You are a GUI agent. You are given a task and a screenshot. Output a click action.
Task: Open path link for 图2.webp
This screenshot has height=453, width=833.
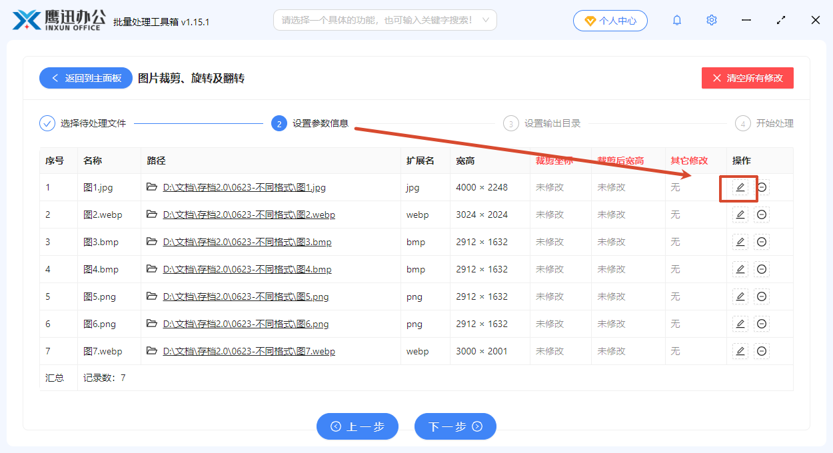[249, 215]
